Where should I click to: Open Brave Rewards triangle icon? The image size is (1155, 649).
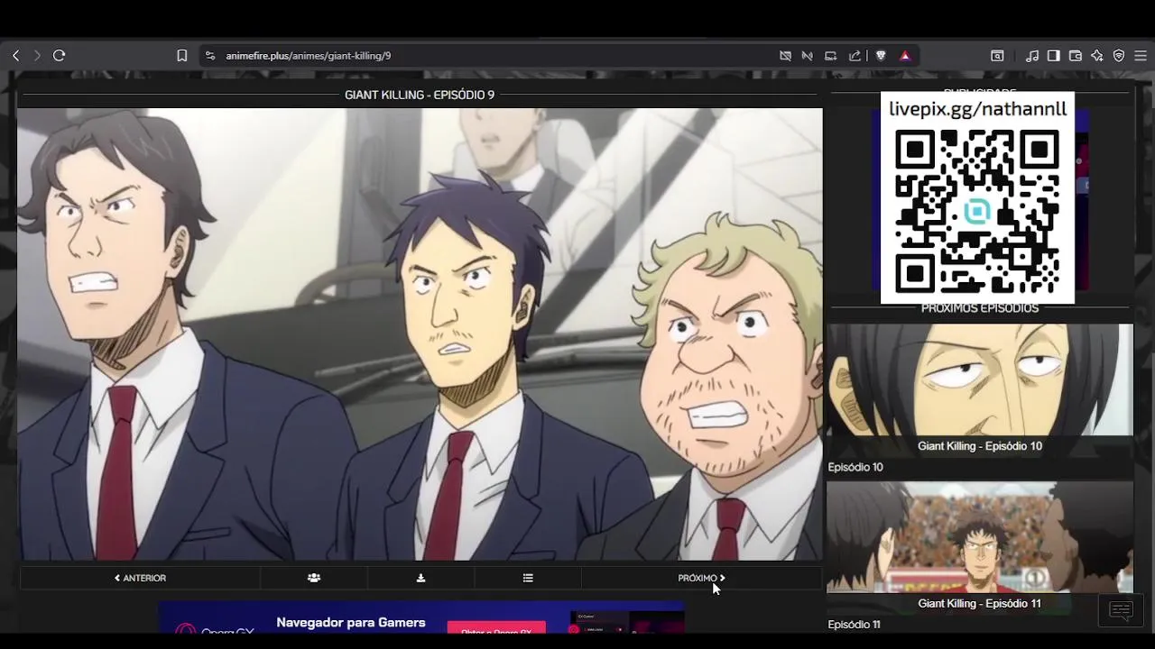905,56
